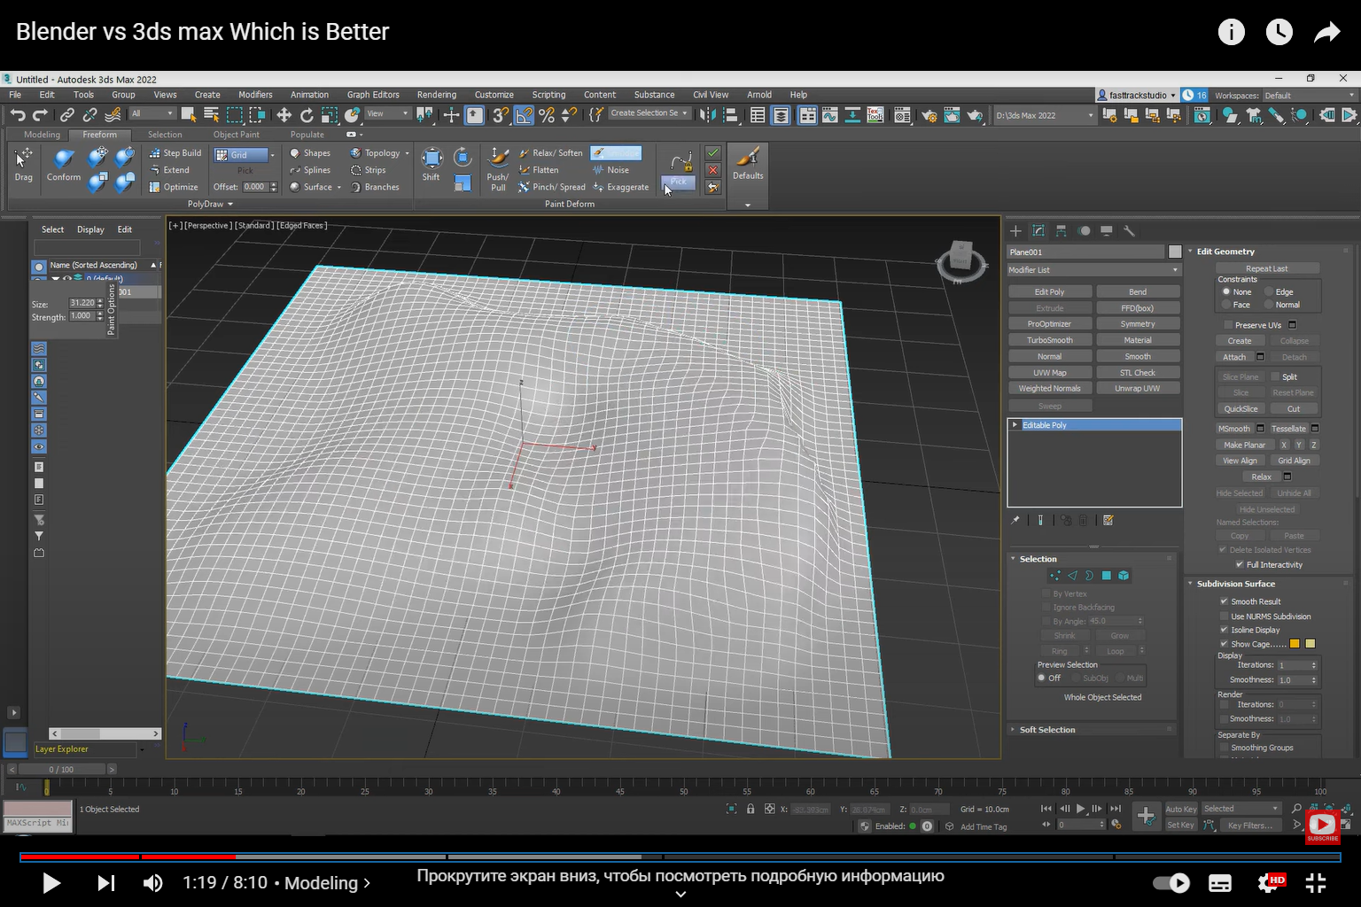The height and width of the screenshot is (907, 1361).
Task: Click the object color swatch beside Plane001
Action: point(1176,252)
